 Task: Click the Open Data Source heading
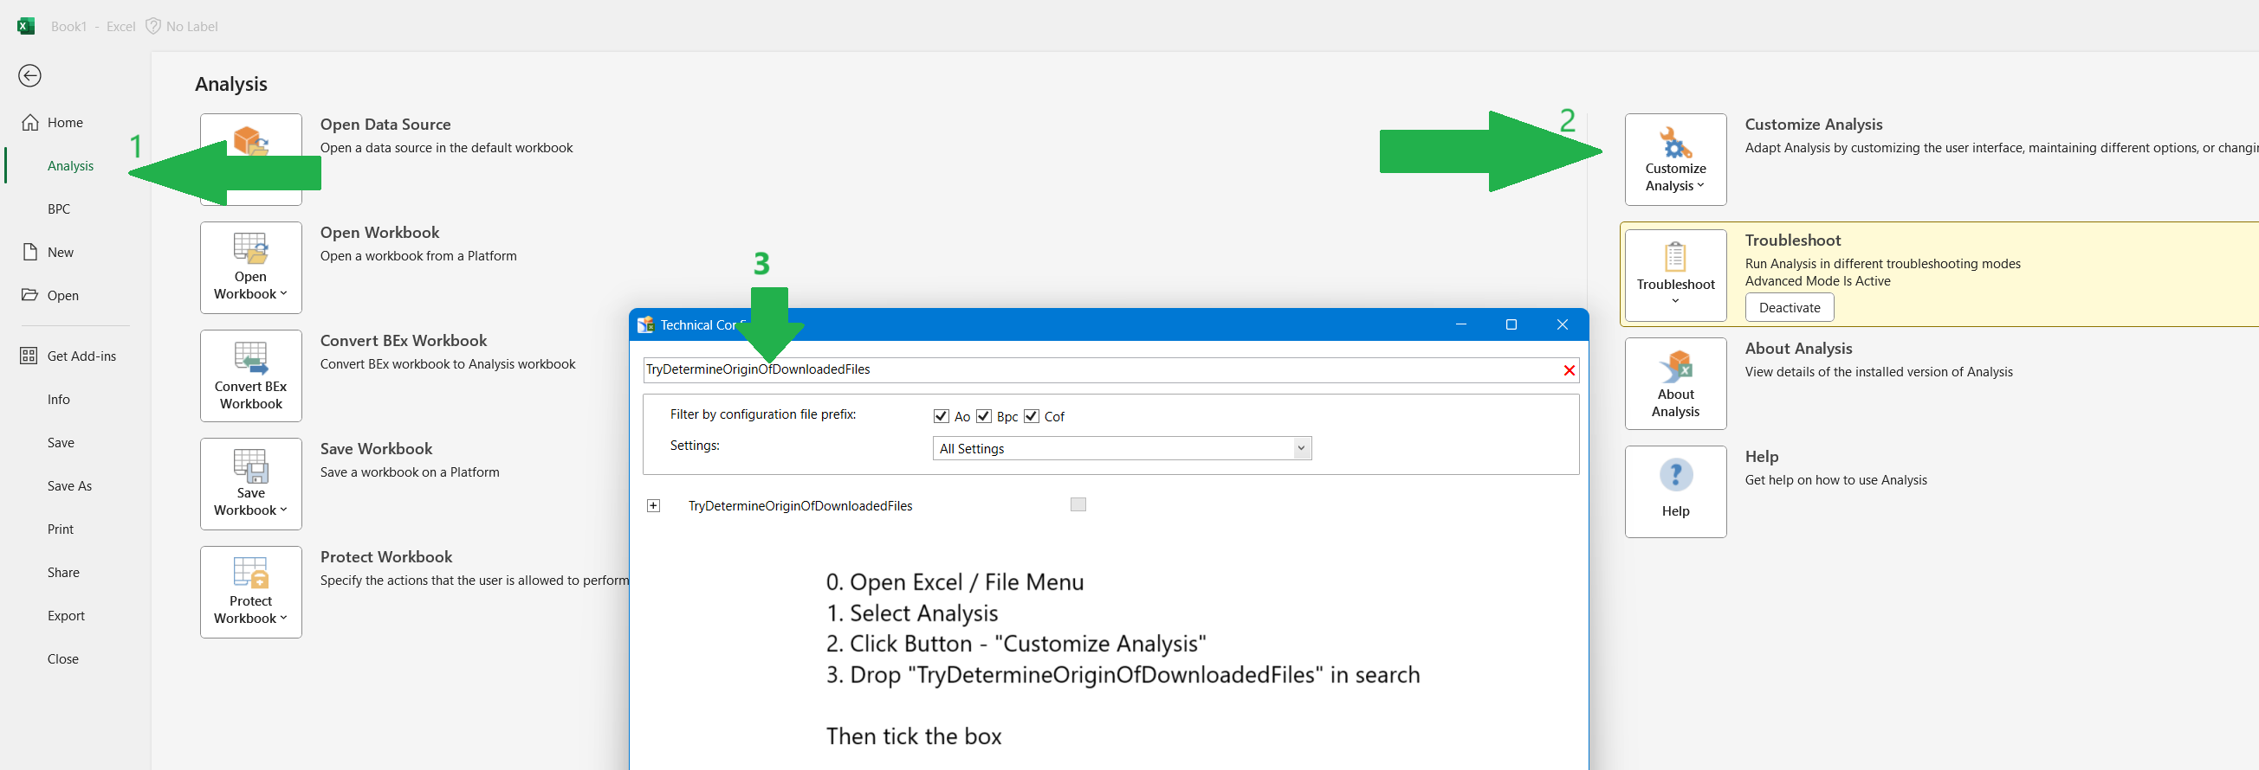pos(385,125)
